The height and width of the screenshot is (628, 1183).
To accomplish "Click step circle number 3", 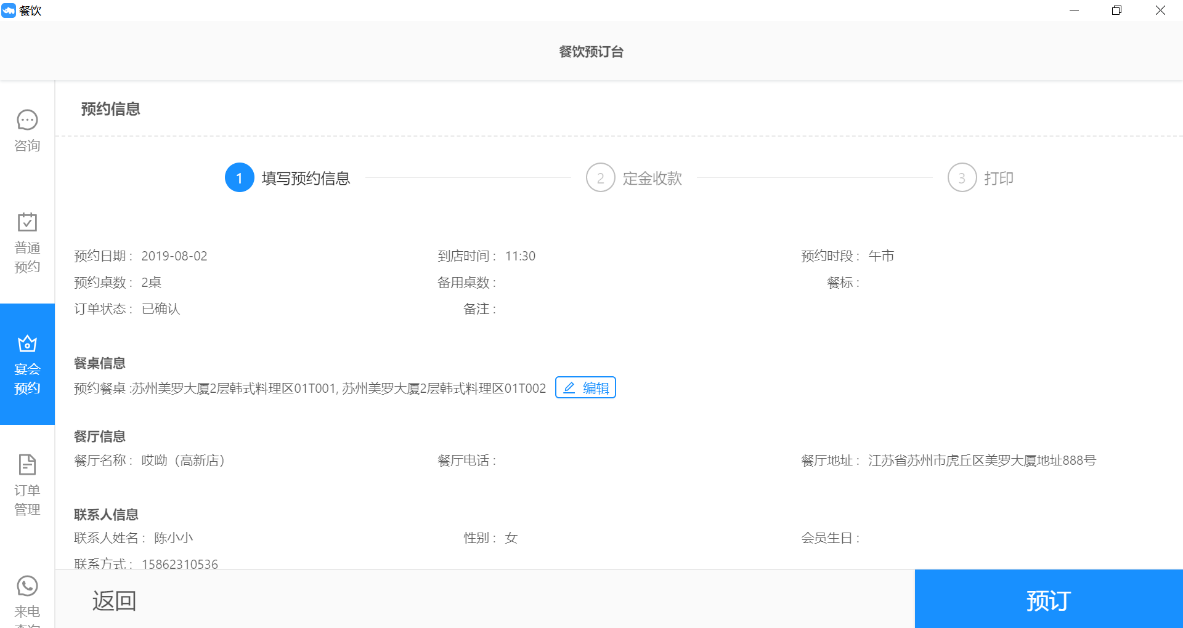I will [x=962, y=178].
